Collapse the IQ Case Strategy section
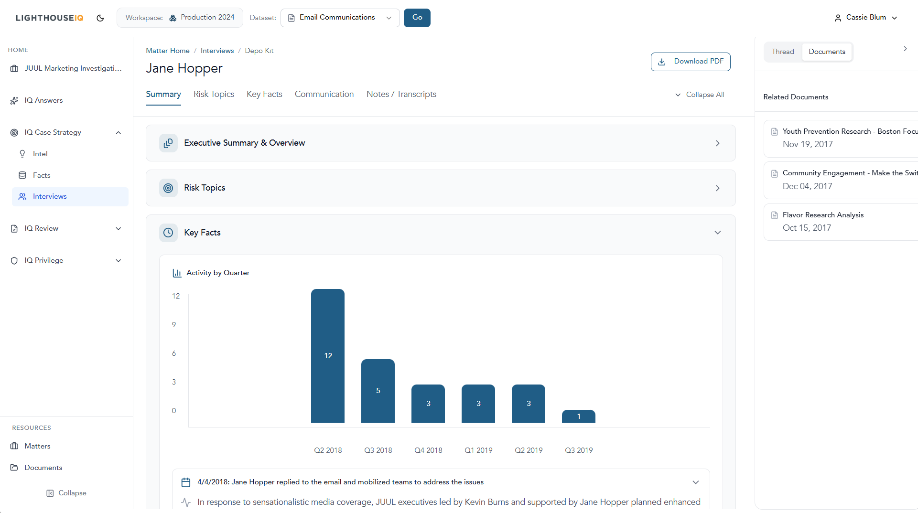 point(119,133)
